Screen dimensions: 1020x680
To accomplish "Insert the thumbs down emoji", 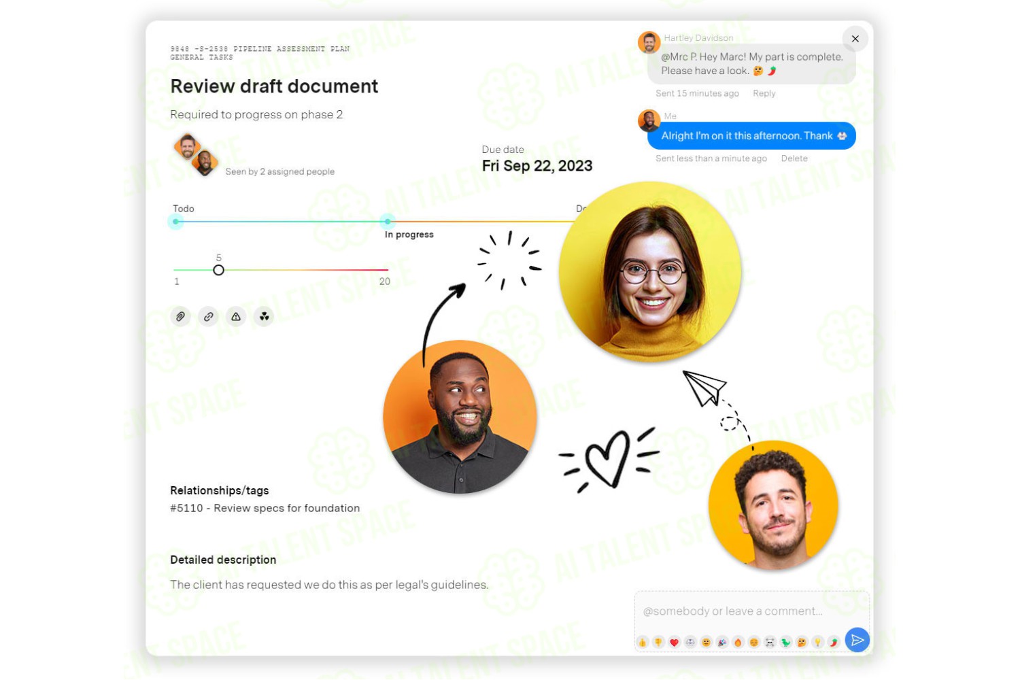I will pos(658,643).
